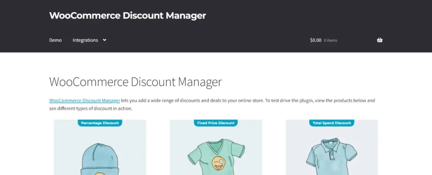432x175 pixels.
Task: Open the Integrations menu item
Action: tap(85, 40)
